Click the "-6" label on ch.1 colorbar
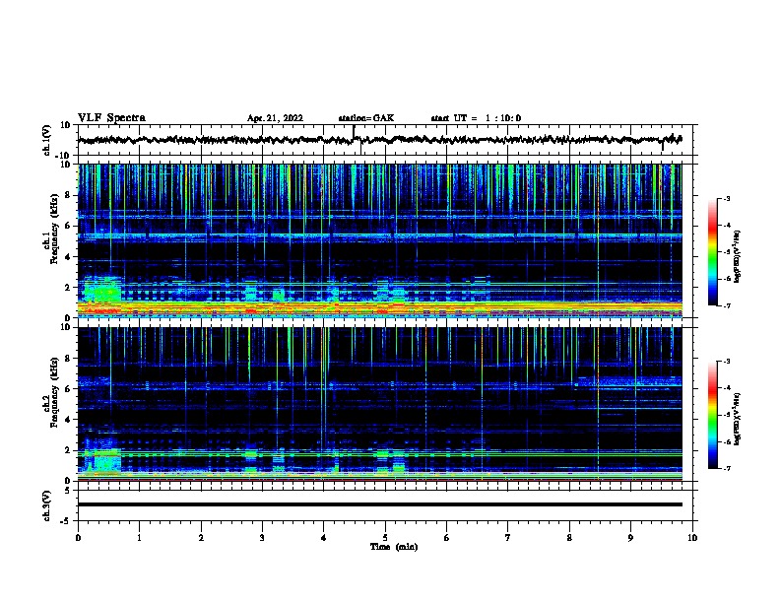This screenshot has width=780, height=603. pos(726,279)
